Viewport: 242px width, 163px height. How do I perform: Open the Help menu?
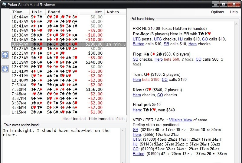(234, 12)
